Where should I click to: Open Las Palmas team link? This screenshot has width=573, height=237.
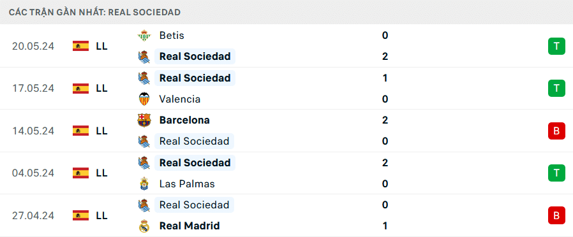[187, 183]
